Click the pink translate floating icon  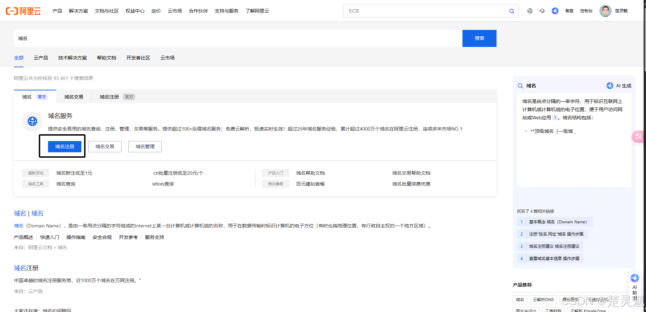pyautogui.click(x=638, y=136)
